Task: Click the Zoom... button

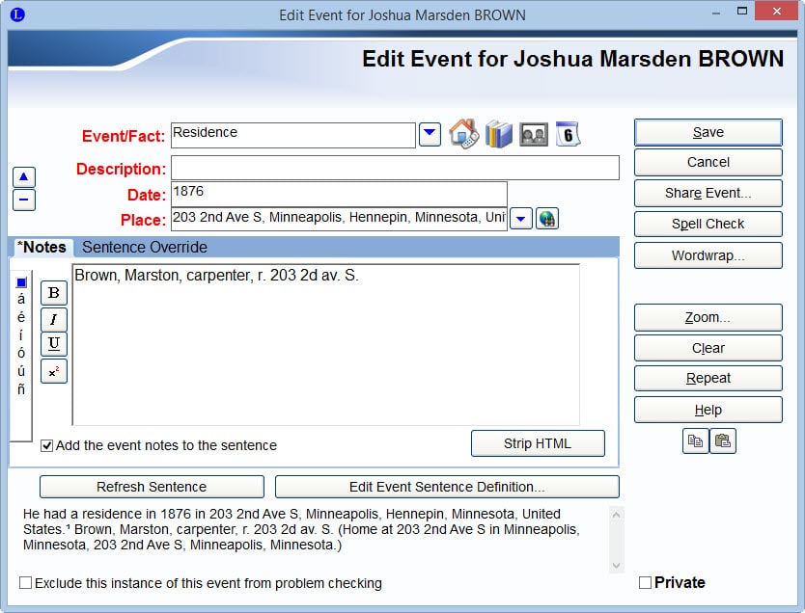Action: point(708,317)
